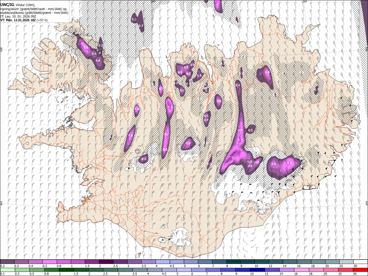Click the 1.1 value label on the map
Viewport: 368px width, 276px height.
tap(241, 140)
